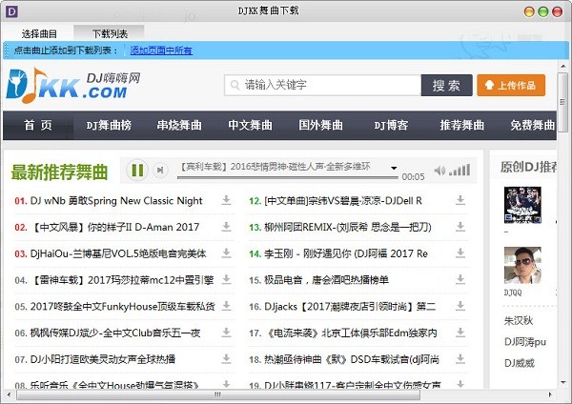Download song 17 电流来袭
The width and height of the screenshot is (572, 404).
460,333
